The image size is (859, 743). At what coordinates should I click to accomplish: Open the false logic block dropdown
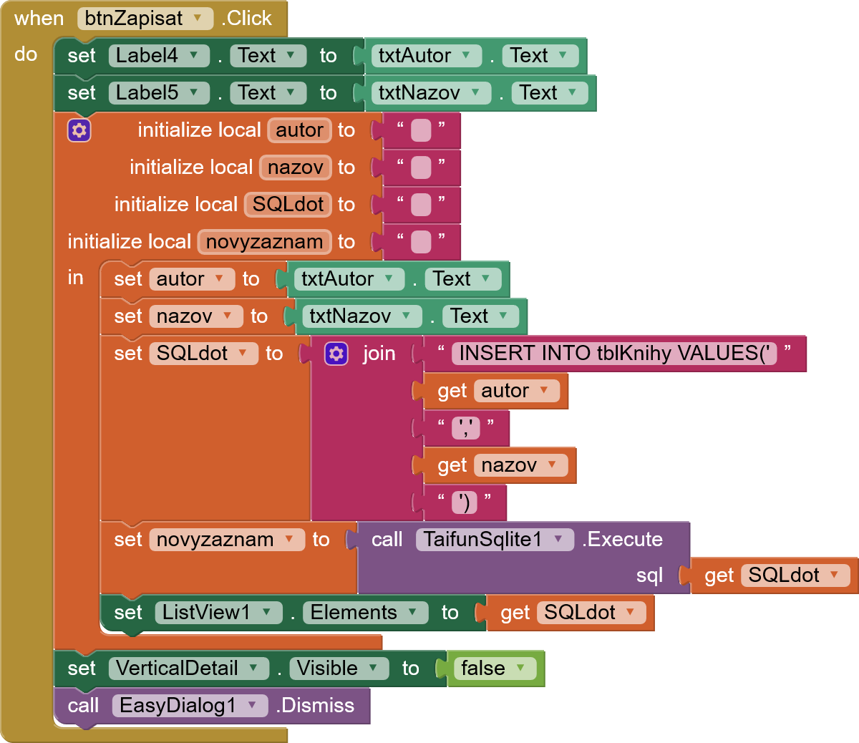(523, 668)
